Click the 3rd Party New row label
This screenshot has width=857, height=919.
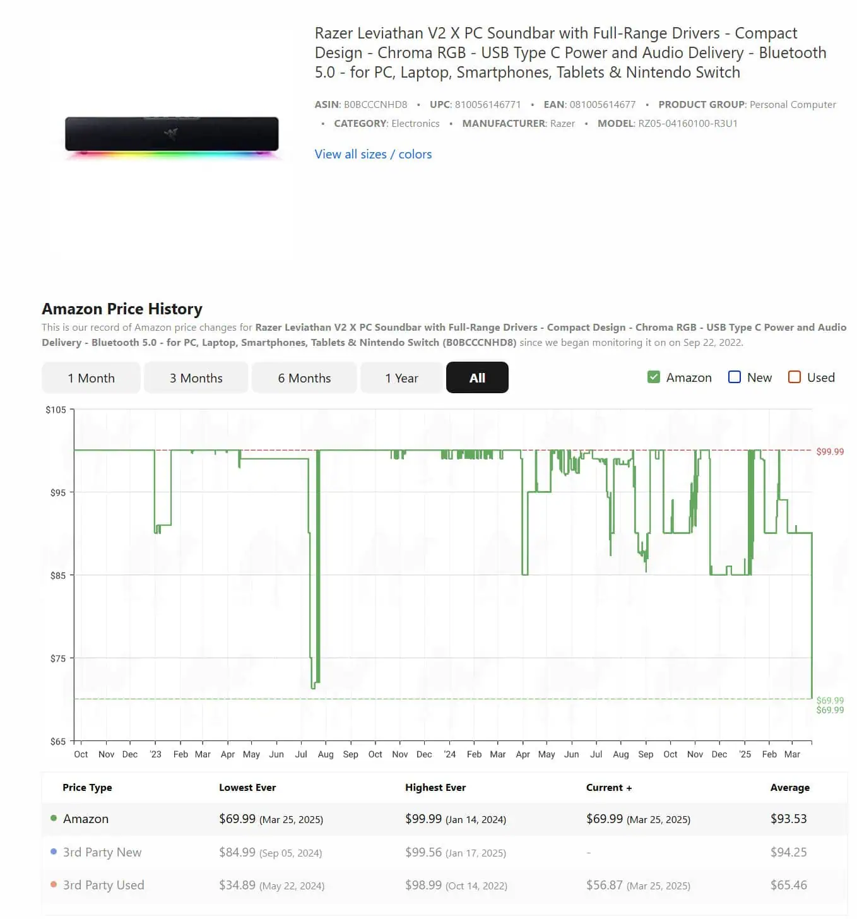pos(102,852)
